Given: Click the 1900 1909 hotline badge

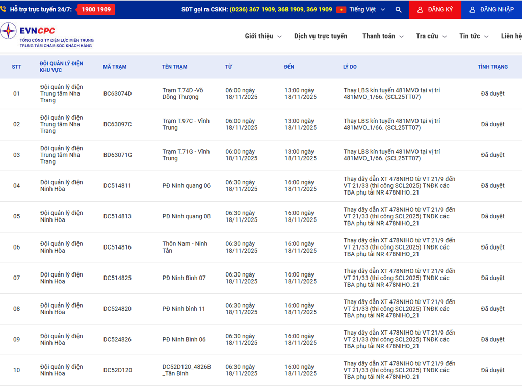Looking at the screenshot, I should pos(96,9).
